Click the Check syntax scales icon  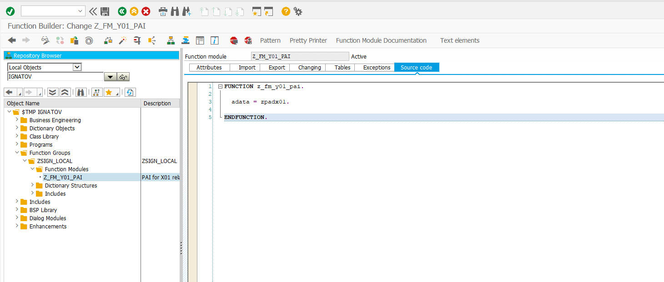coord(108,40)
